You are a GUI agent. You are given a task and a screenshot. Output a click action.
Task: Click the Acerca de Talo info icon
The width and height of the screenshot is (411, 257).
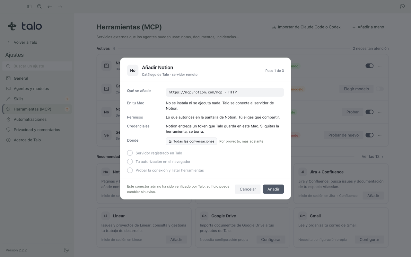pyautogui.click(x=8, y=140)
